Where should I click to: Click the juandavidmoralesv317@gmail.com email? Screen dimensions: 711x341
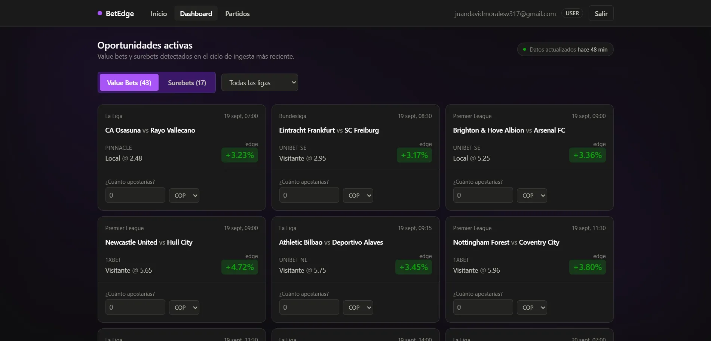tap(505, 14)
